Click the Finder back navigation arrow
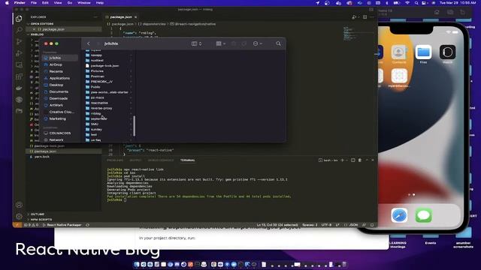The width and height of the screenshot is (481, 270). click(89, 43)
